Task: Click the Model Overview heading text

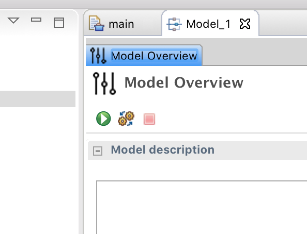Action: pos(184,82)
